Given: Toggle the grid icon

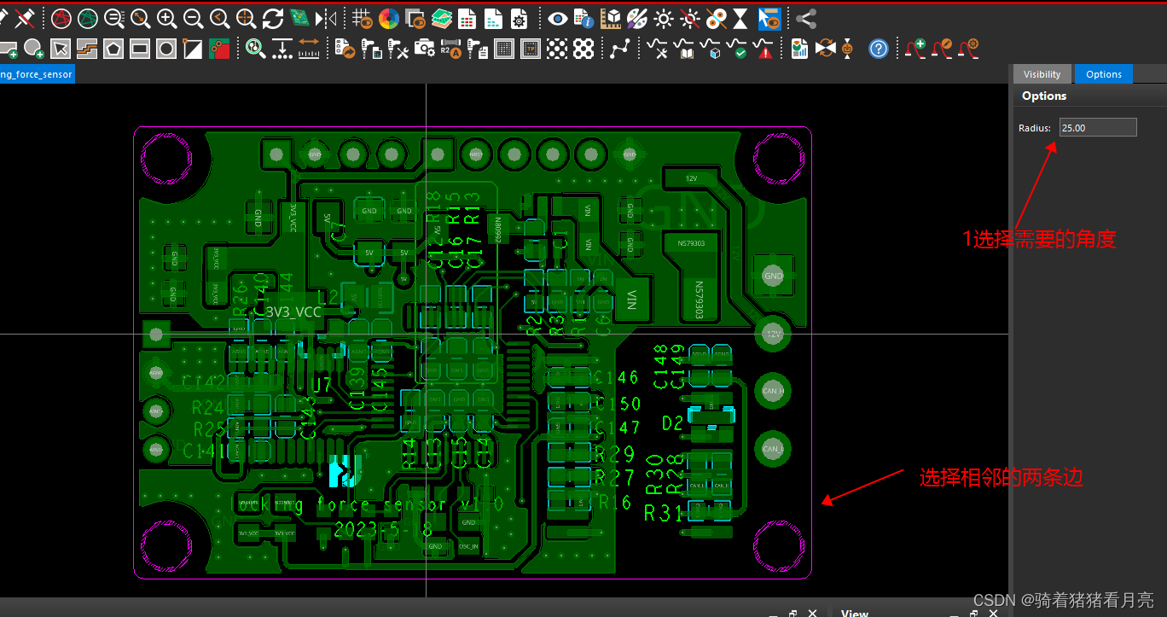Looking at the screenshot, I should coord(362,17).
